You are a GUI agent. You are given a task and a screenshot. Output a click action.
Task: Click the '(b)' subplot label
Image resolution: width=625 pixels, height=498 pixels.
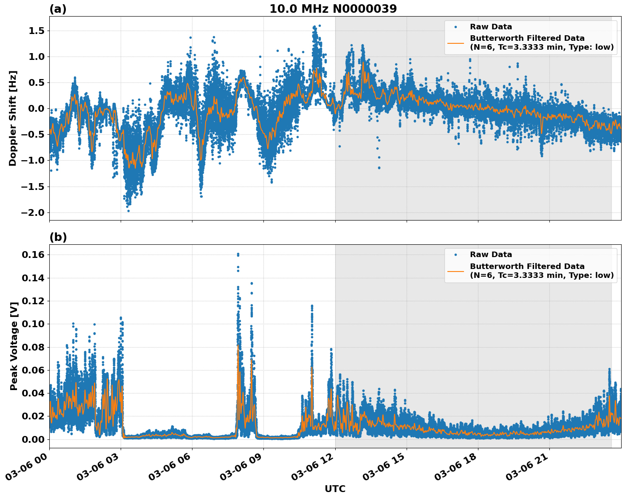(x=59, y=236)
